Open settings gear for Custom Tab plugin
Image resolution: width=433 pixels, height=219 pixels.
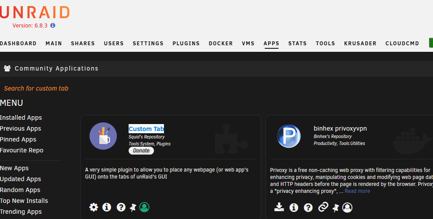pos(94,207)
